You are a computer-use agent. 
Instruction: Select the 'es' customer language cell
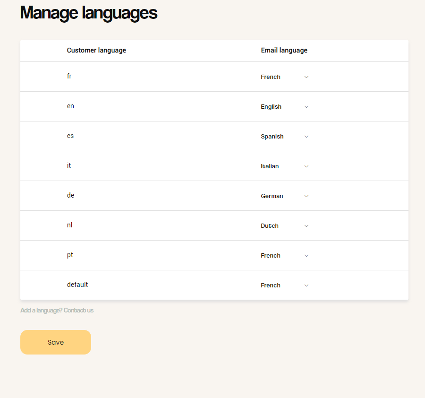(70, 136)
